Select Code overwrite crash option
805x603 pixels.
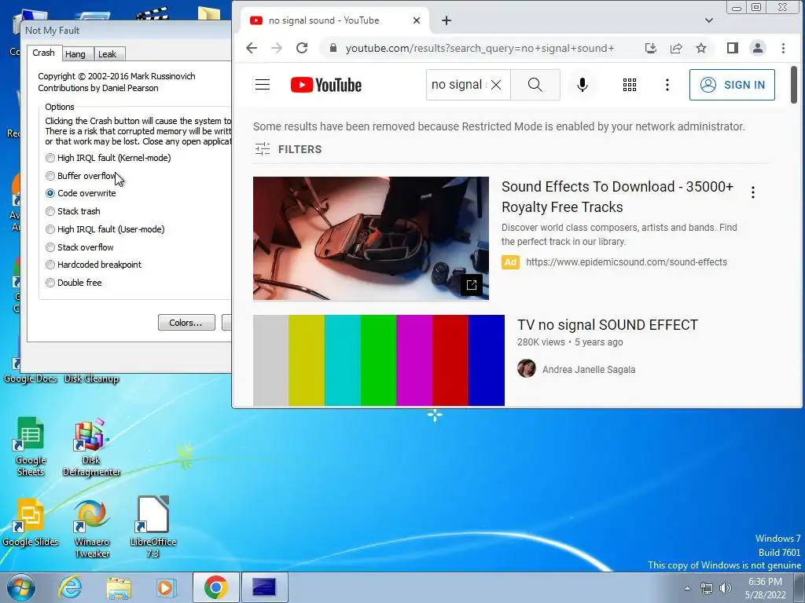pos(81,193)
